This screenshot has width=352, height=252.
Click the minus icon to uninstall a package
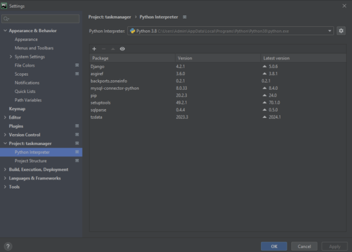[x=104, y=49]
